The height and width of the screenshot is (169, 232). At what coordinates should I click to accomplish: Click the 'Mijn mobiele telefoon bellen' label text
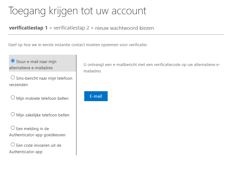pos(42,98)
